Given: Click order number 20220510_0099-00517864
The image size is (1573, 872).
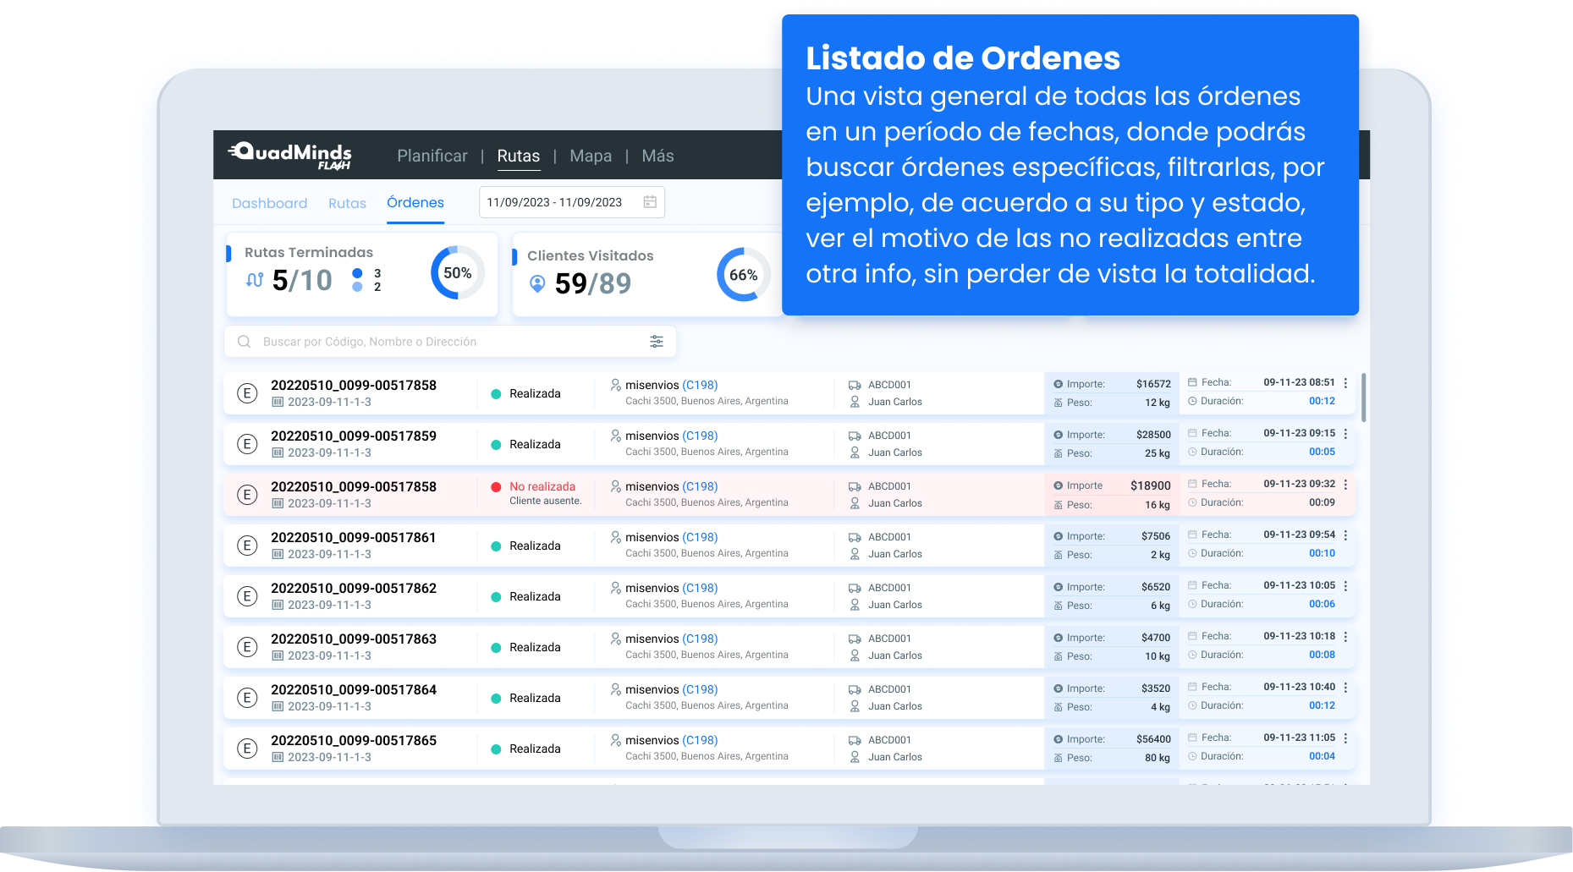Looking at the screenshot, I should 354,689.
